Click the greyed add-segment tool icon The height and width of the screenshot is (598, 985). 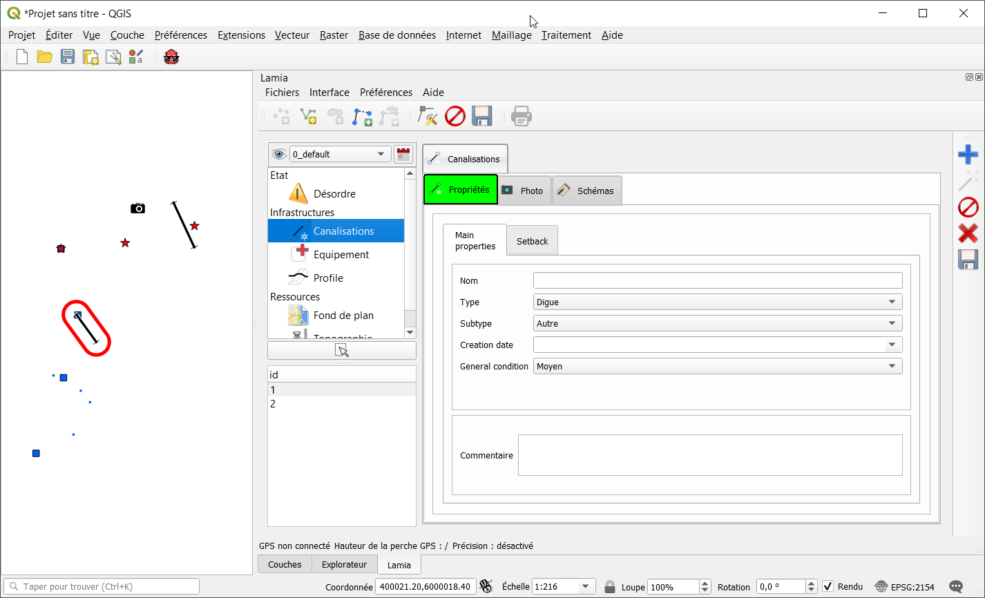[390, 117]
